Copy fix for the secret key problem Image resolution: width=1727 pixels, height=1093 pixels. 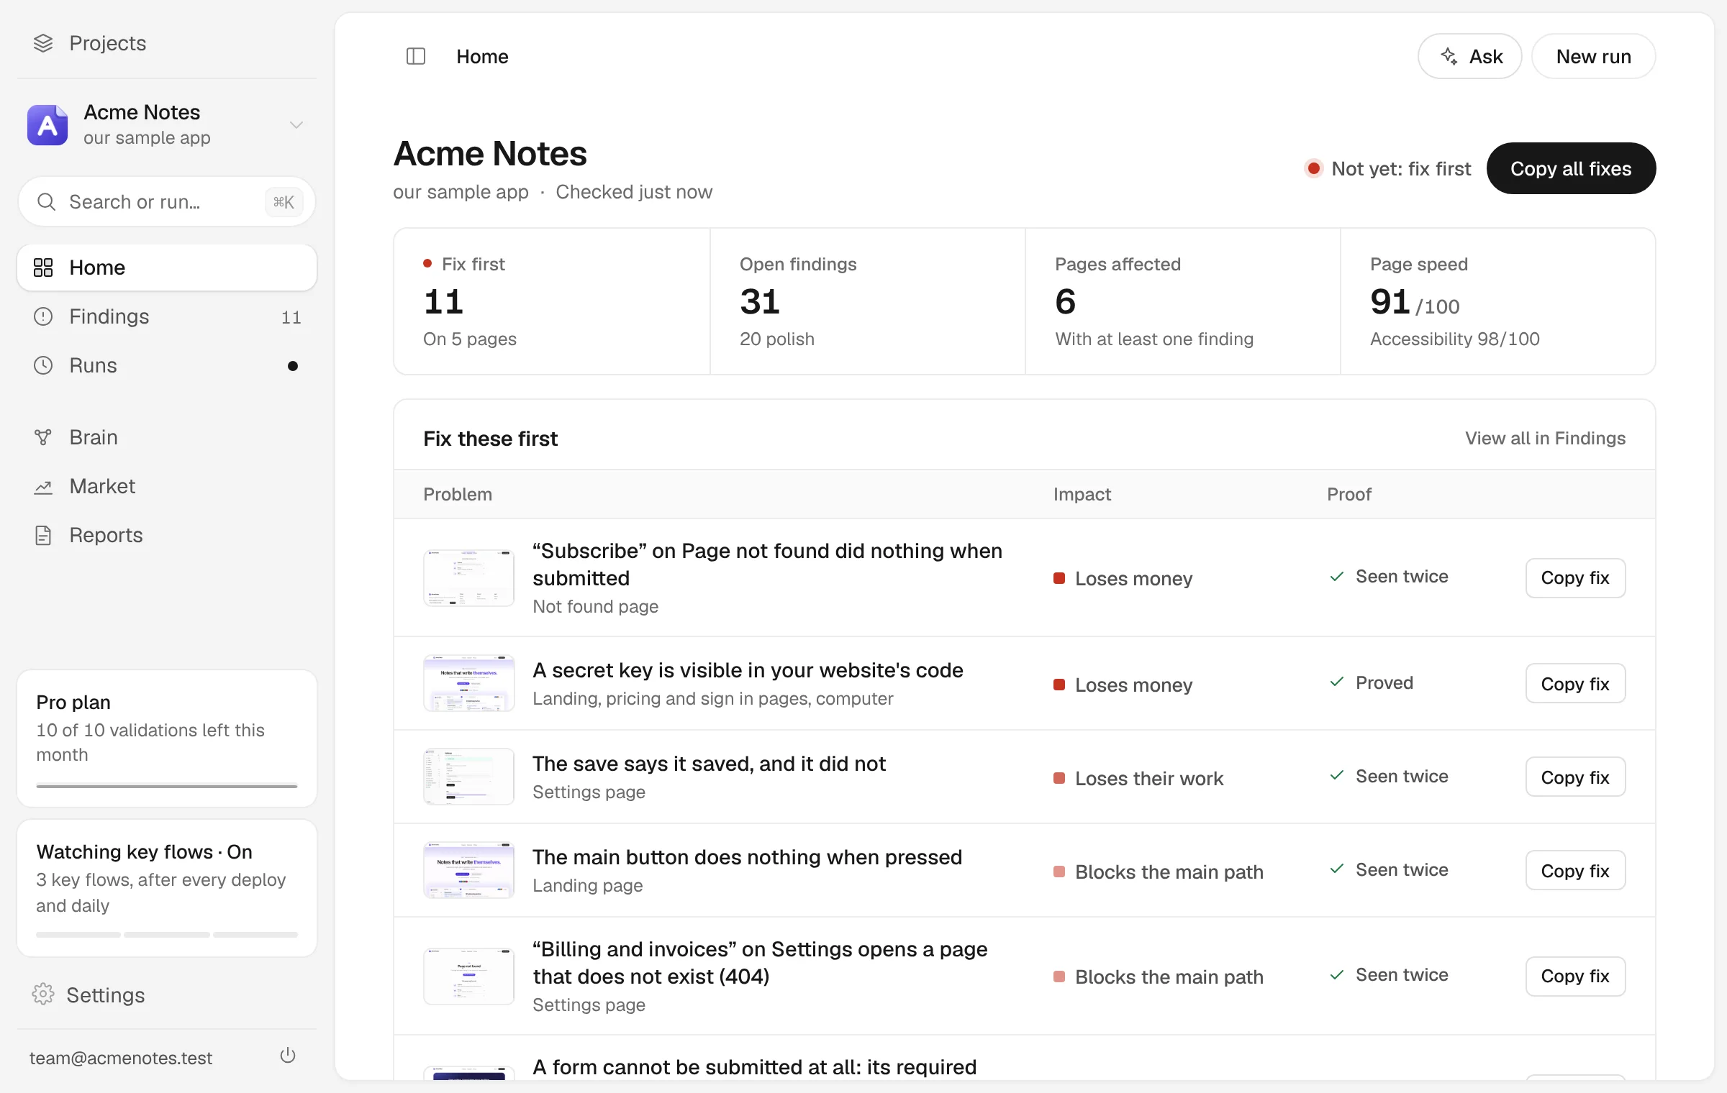(x=1575, y=683)
